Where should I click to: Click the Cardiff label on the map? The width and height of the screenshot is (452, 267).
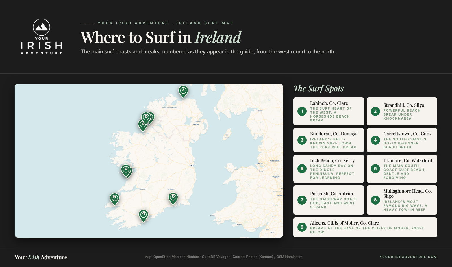255,229
